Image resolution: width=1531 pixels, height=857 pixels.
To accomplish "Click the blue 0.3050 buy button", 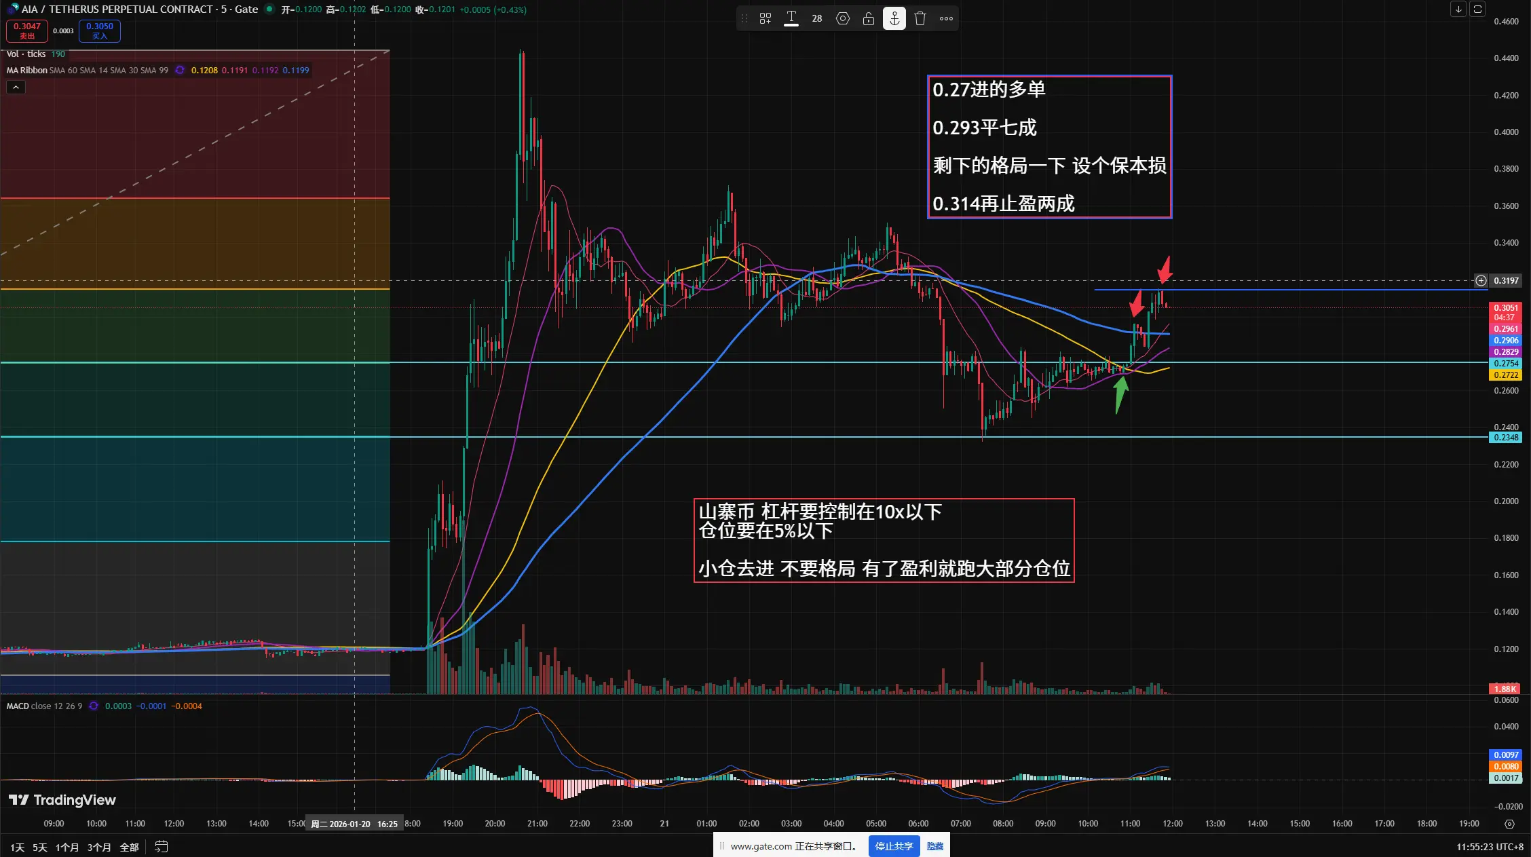I will tap(100, 31).
